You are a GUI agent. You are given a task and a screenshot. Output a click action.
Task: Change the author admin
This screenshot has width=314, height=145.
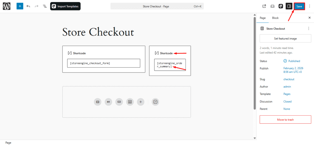click(x=287, y=87)
